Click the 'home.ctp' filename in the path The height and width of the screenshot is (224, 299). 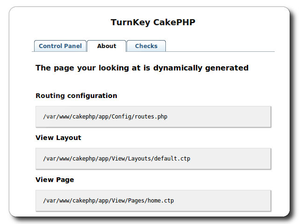(160, 201)
